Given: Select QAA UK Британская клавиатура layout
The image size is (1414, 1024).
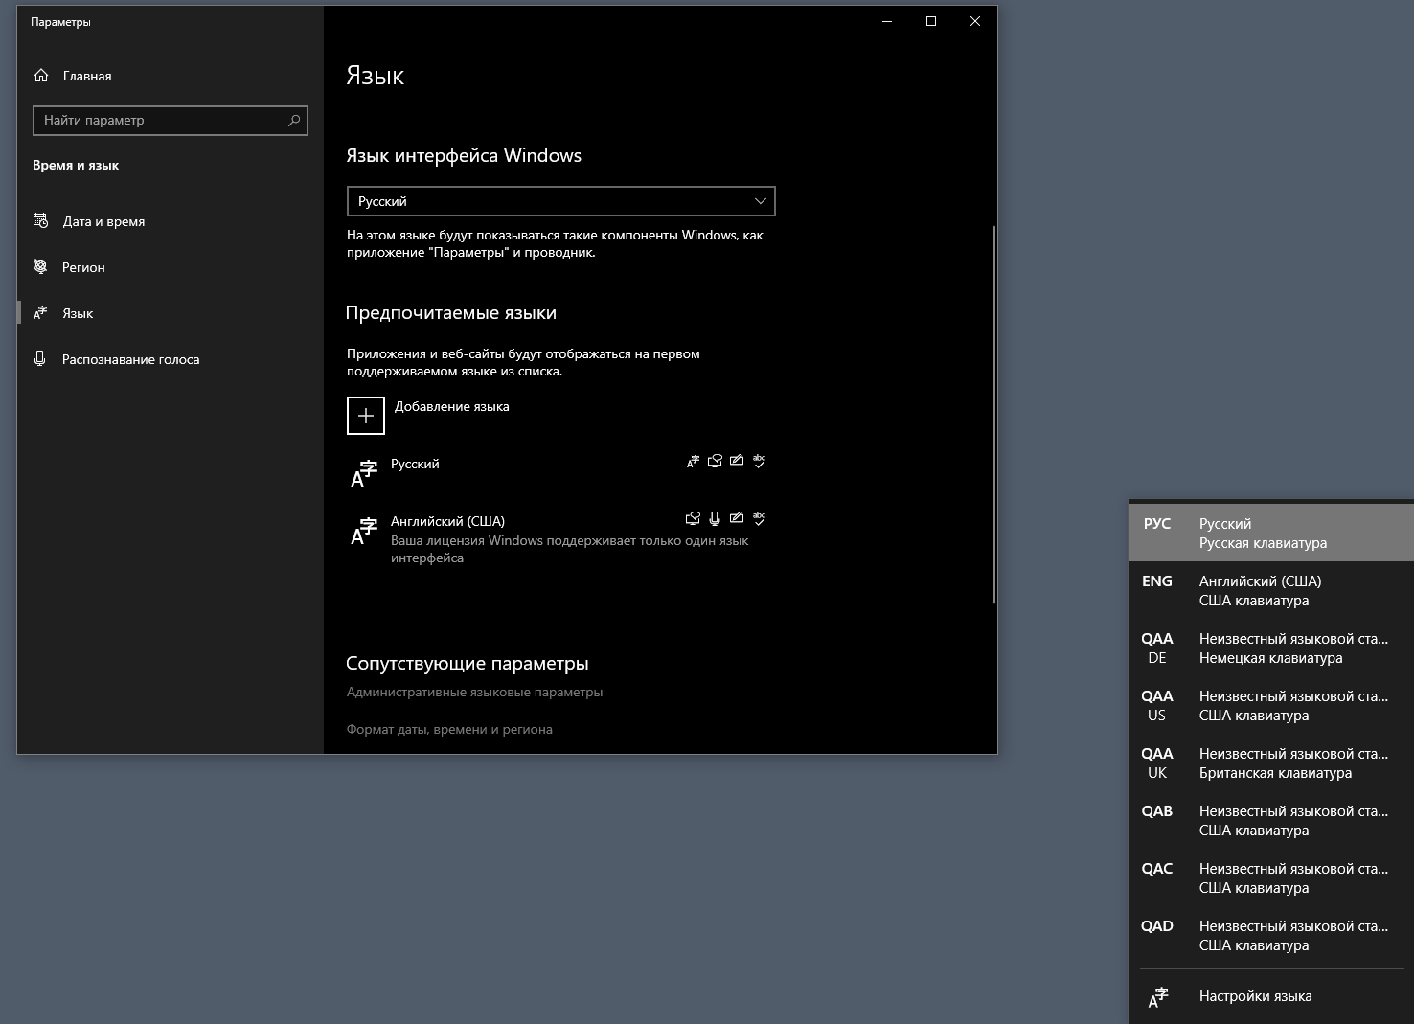Looking at the screenshot, I should (x=1271, y=762).
